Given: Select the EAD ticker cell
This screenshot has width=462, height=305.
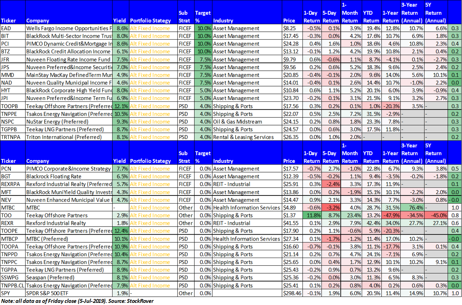Looking at the screenshot, I should [13, 28].
